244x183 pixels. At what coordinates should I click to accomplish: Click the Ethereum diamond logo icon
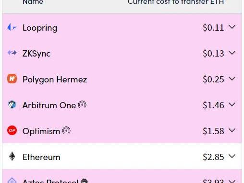pyautogui.click(x=12, y=156)
